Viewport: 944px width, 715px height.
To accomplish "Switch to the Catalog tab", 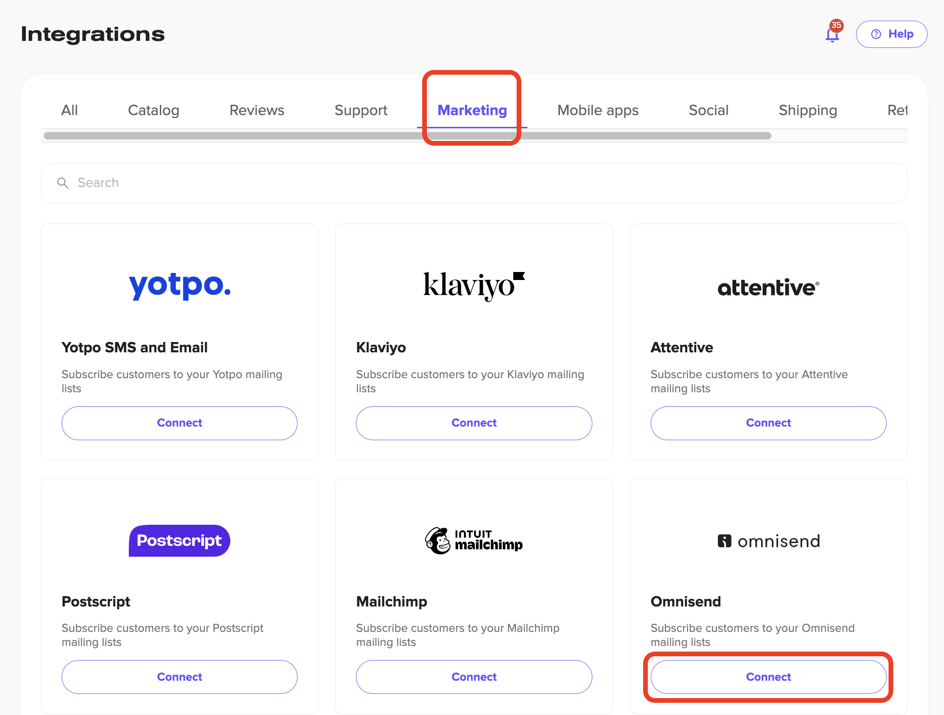I will tap(153, 110).
